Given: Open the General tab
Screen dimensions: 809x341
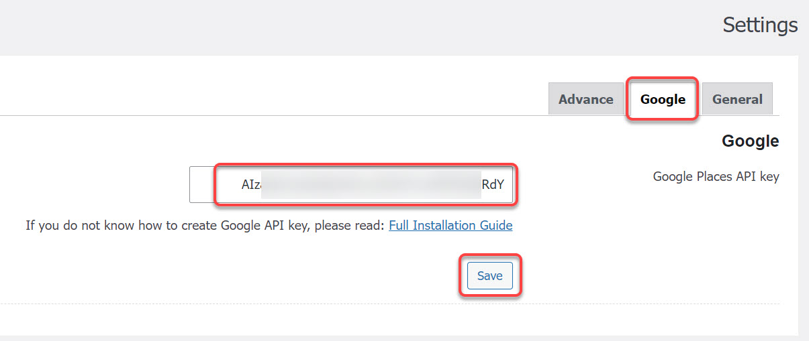Looking at the screenshot, I should [x=737, y=99].
